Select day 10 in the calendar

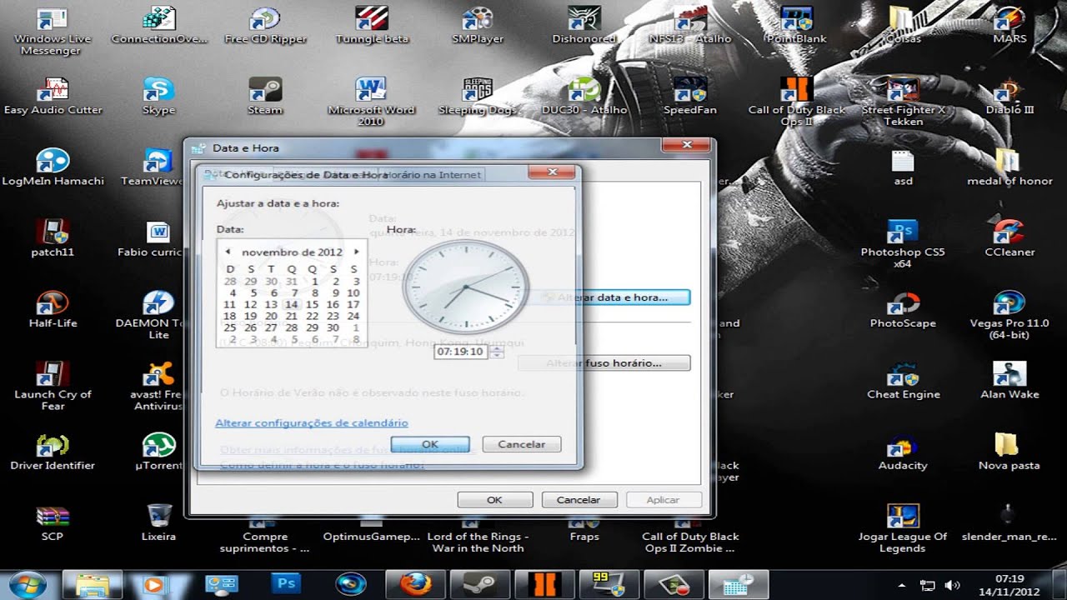click(353, 293)
